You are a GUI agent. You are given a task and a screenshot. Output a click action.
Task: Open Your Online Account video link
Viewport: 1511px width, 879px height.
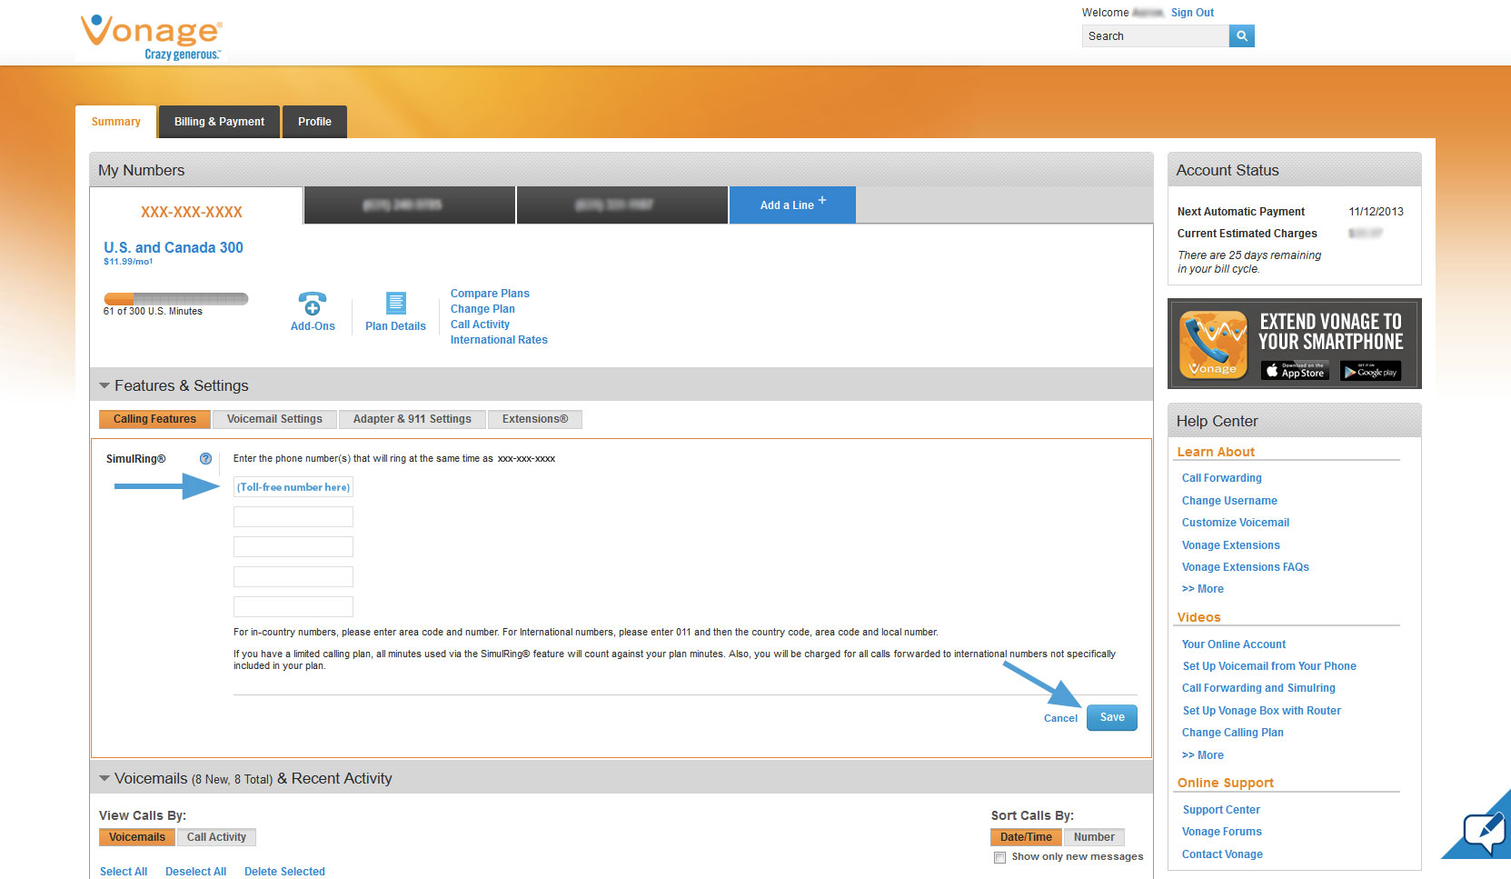[x=1233, y=644]
